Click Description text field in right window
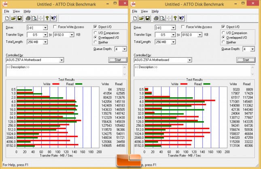The image size is (261, 169). pyautogui.click(x=192, y=71)
